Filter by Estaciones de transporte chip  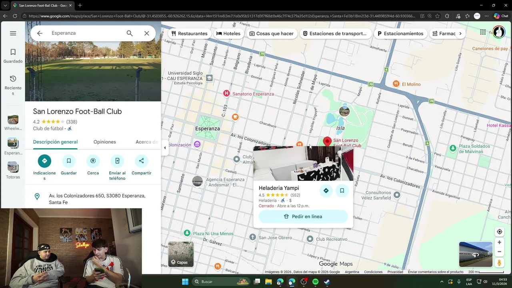click(335, 34)
